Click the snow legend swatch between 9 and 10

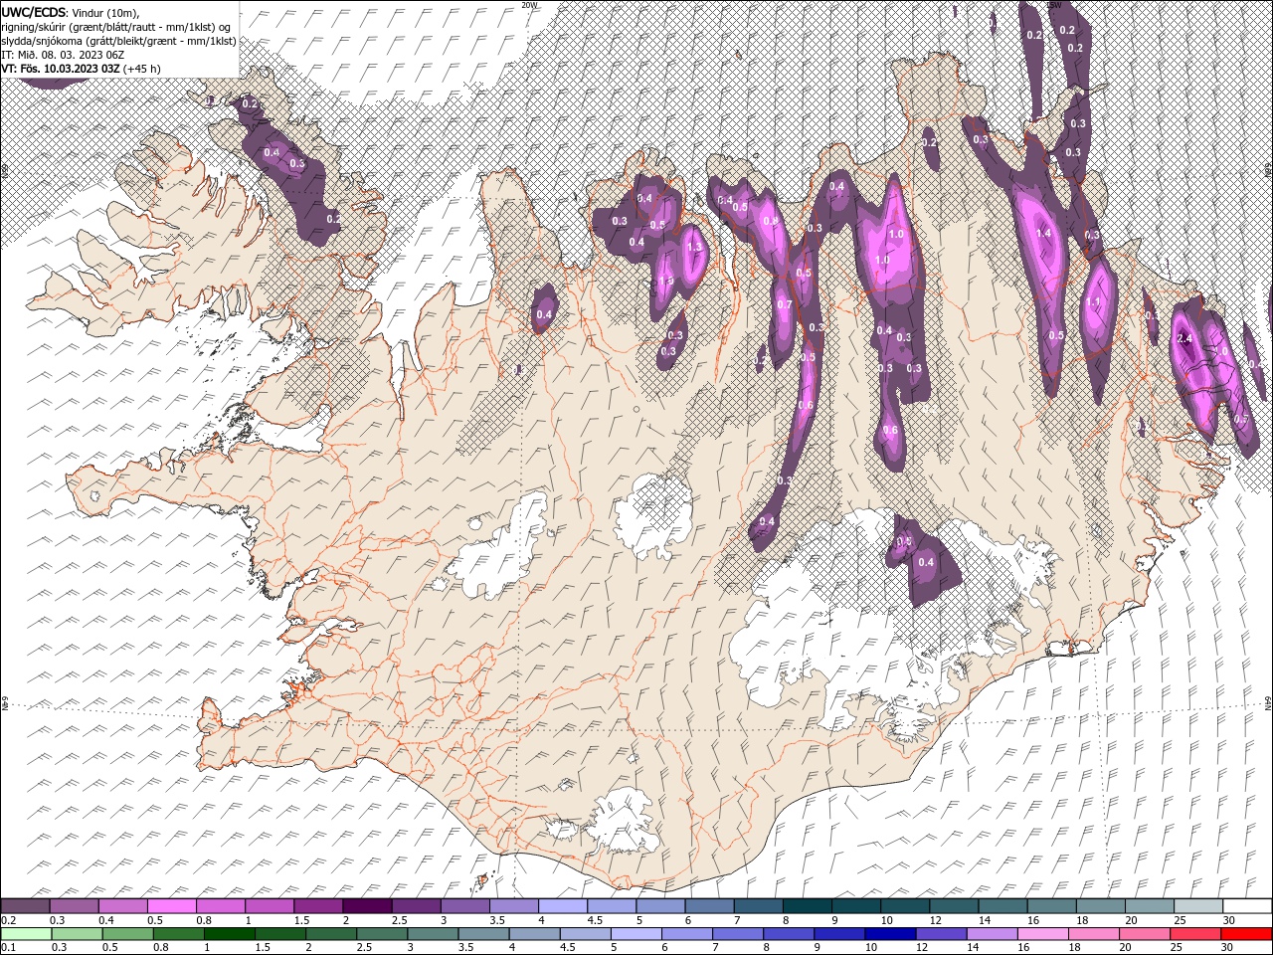point(856,906)
